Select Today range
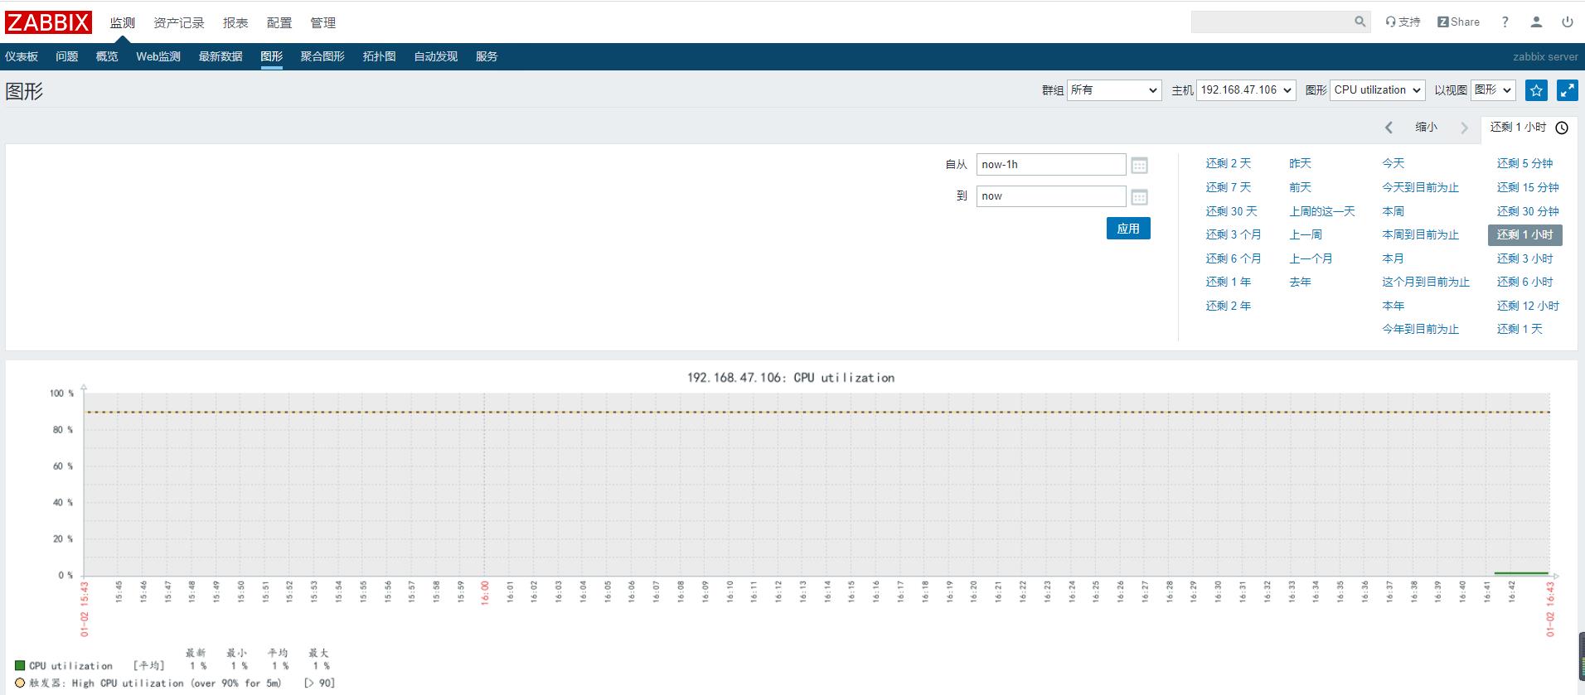 [x=1393, y=163]
